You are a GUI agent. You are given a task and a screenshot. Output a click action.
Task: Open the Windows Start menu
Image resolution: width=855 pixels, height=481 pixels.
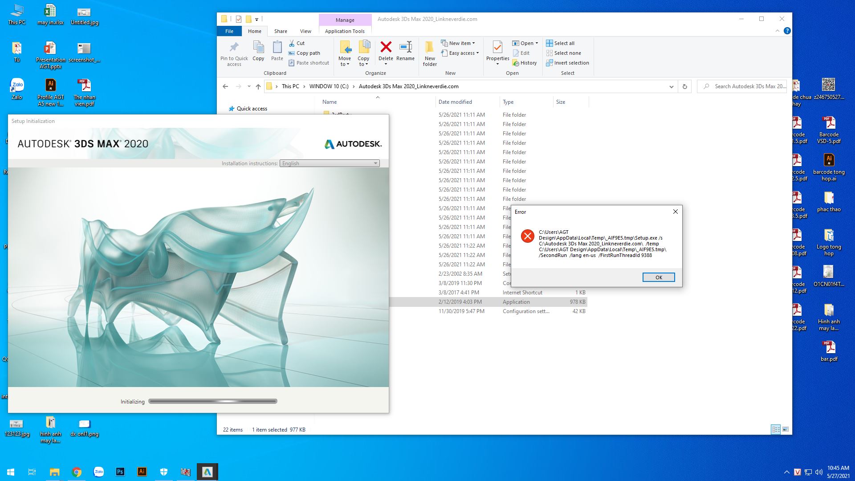point(11,472)
